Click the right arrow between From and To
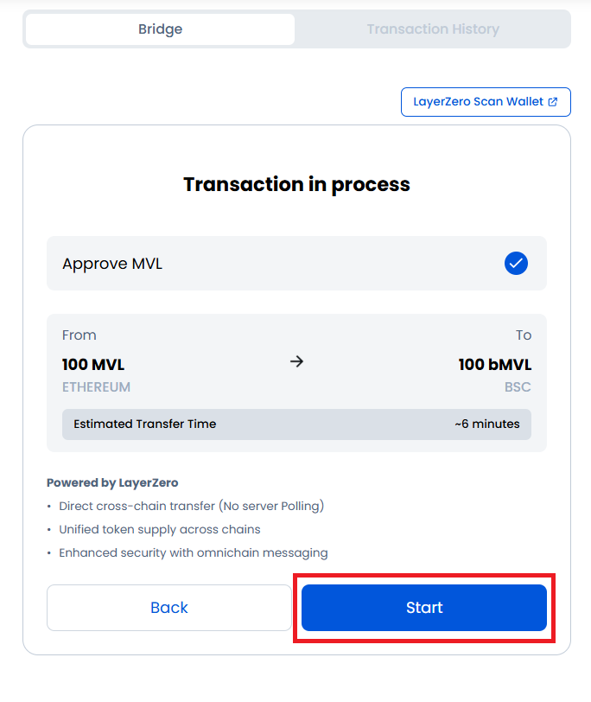 296,362
